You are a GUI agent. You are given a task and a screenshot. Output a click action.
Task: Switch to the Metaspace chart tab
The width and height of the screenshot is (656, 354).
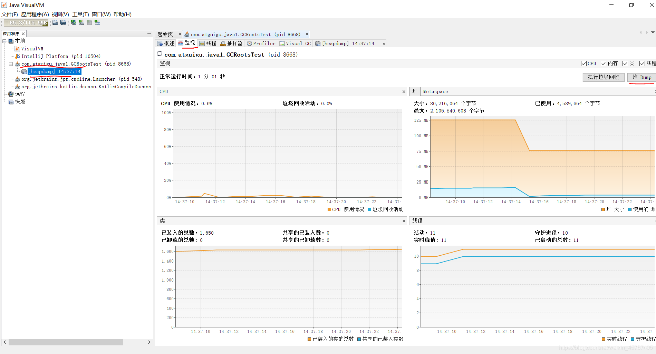pos(435,91)
